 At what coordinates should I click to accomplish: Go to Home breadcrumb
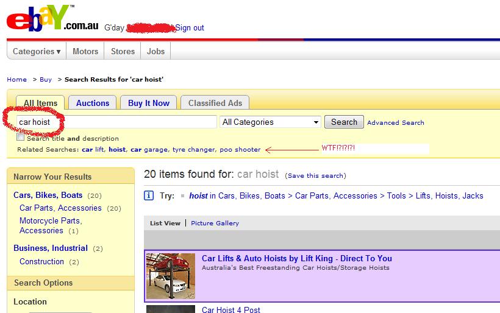(17, 80)
